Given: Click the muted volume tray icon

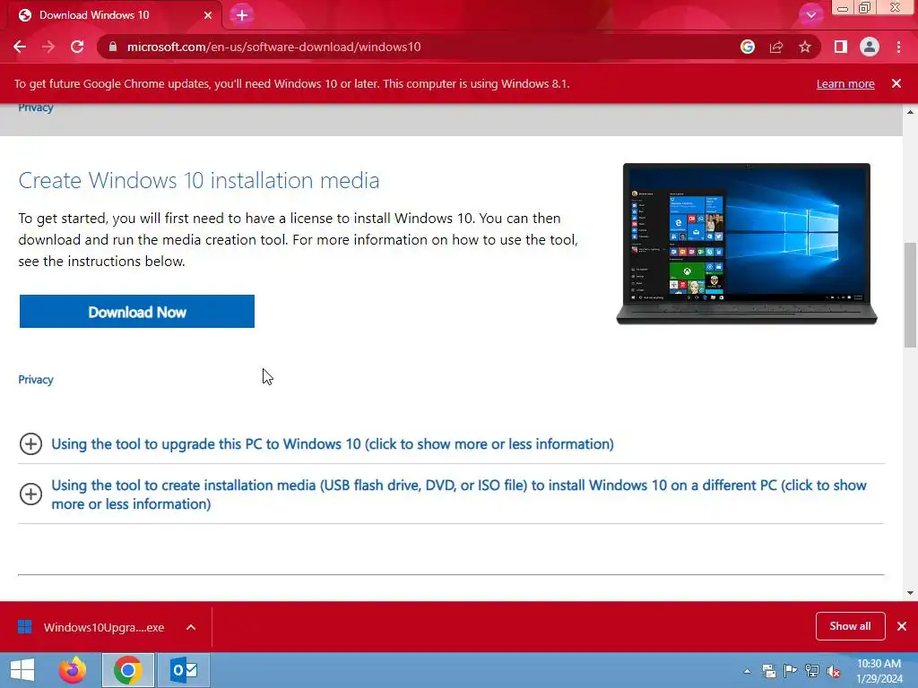Looking at the screenshot, I should pos(834,671).
